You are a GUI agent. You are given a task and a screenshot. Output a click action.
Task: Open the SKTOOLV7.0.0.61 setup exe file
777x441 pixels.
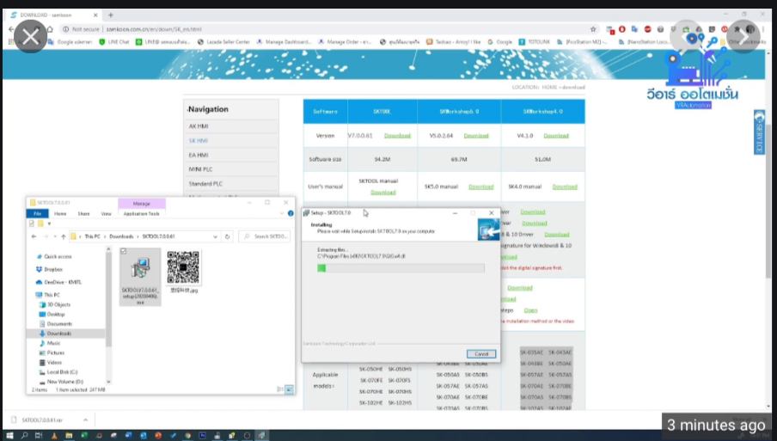pyautogui.click(x=138, y=273)
